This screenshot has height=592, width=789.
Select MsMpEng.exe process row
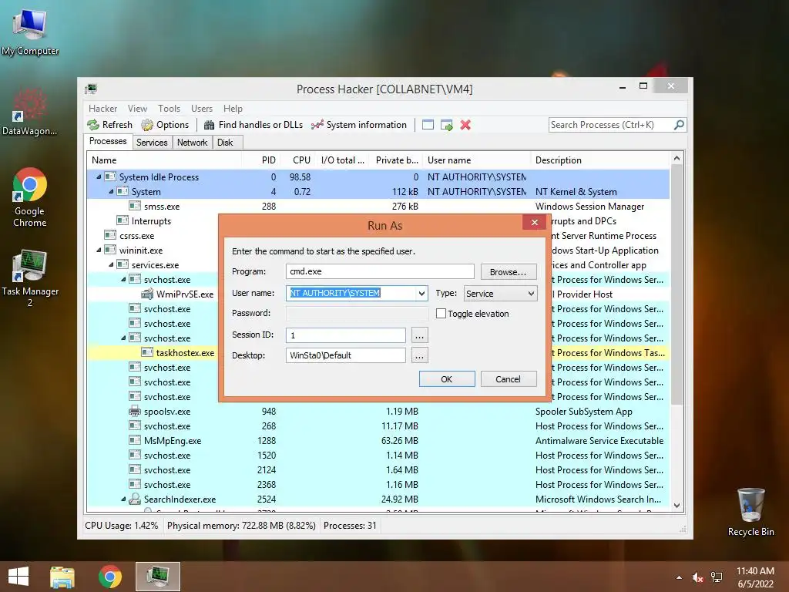[378, 440]
